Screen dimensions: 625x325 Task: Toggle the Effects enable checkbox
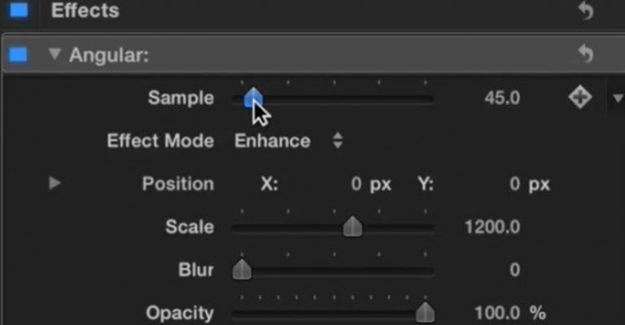[20, 10]
